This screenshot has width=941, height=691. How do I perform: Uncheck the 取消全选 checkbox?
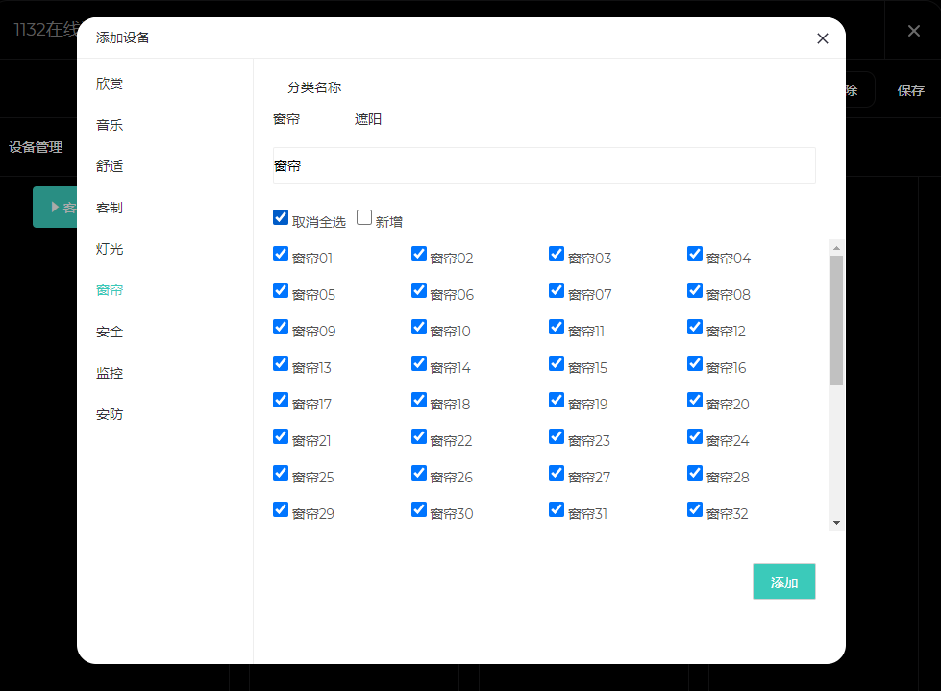pos(281,217)
